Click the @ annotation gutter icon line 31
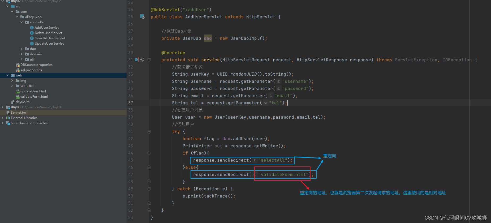The width and height of the screenshot is (491, 223). (142, 60)
